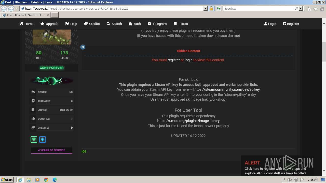Image resolution: width=326 pixels, height=183 pixels.
Task: Open the Auth nav item
Action: click(135, 24)
